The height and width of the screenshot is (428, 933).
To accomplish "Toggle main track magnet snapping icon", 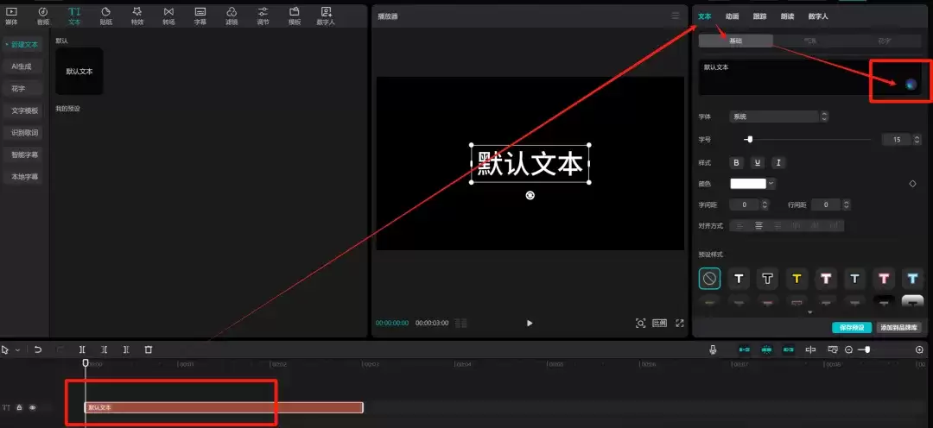I will [745, 349].
